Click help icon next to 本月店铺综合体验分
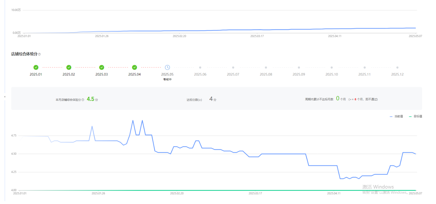This screenshot has height=204, width=436. point(83,100)
